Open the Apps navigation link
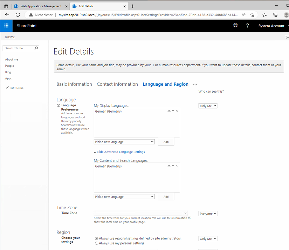This screenshot has height=250, width=289. point(8,78)
